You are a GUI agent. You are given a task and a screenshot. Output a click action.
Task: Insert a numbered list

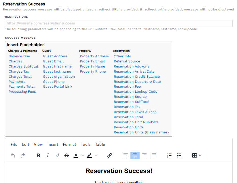point(169,155)
